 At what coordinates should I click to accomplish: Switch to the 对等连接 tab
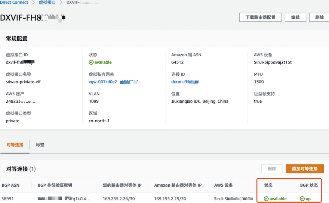coord(15,144)
